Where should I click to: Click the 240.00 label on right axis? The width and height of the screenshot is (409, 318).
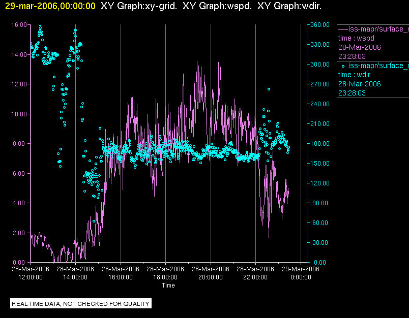point(320,104)
